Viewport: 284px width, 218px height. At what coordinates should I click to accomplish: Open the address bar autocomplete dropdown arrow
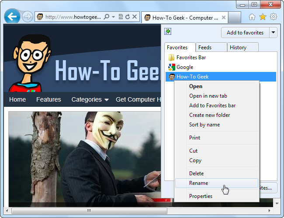click(114, 17)
